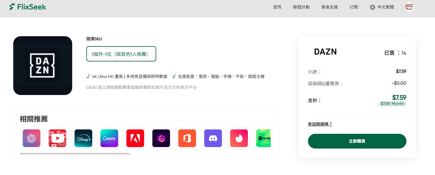Image resolution: width=435 pixels, height=175 pixels.
Task: Open the Discord recommendation icon
Action: (213, 138)
